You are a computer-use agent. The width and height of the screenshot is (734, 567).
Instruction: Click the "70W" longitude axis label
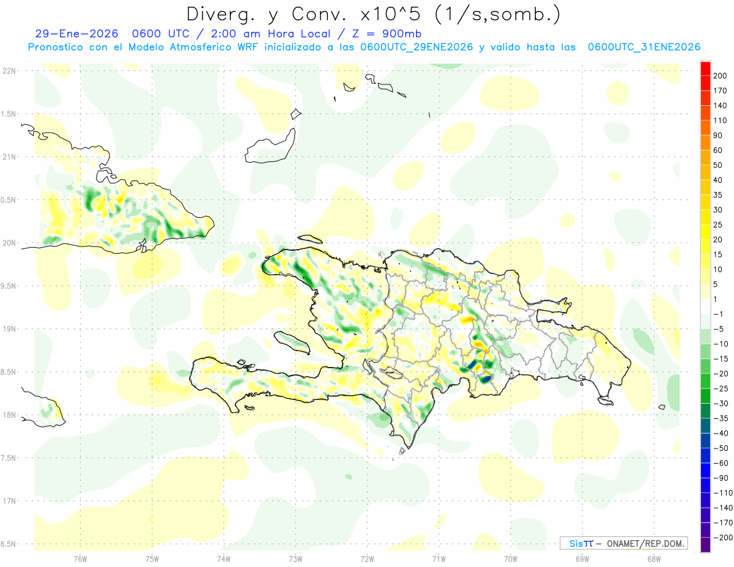point(511,559)
